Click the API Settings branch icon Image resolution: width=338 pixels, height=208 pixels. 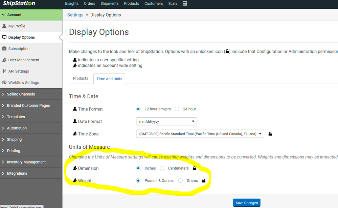pos(4,71)
